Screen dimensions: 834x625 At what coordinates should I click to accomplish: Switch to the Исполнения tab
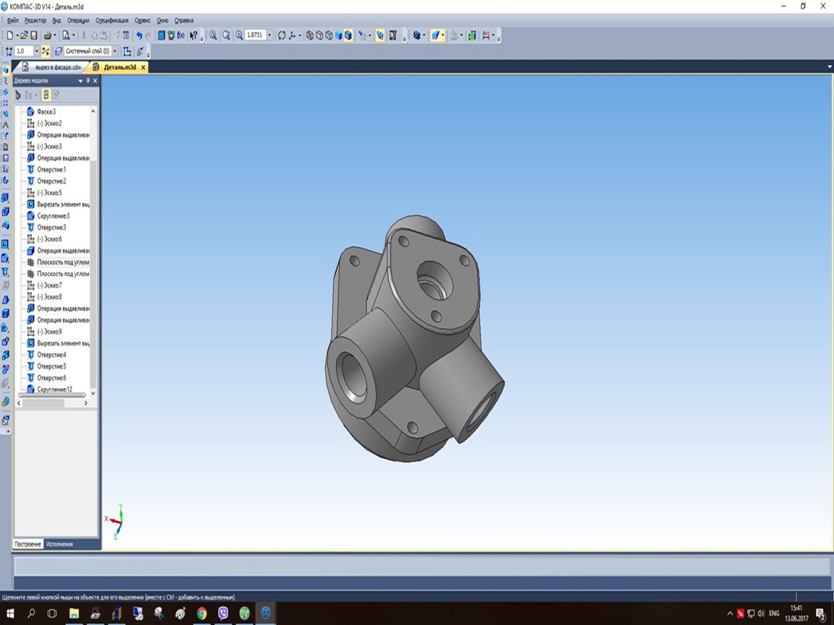59,544
